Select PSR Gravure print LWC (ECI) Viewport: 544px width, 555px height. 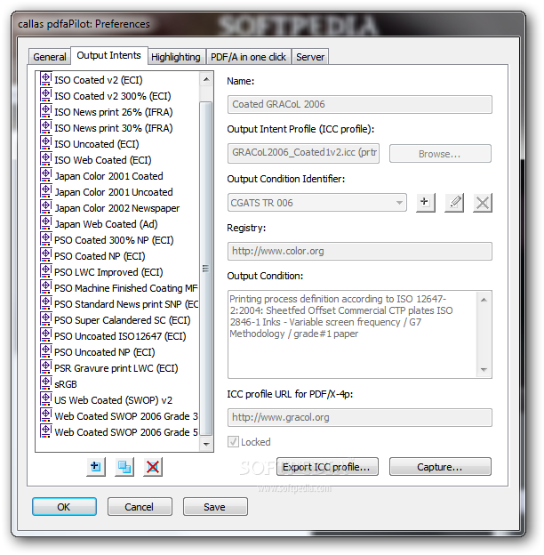(116, 368)
